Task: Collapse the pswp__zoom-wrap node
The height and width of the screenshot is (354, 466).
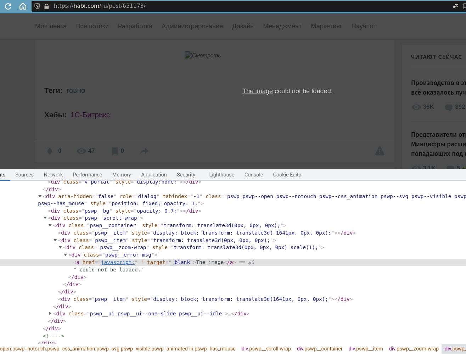Action: pos(60,247)
